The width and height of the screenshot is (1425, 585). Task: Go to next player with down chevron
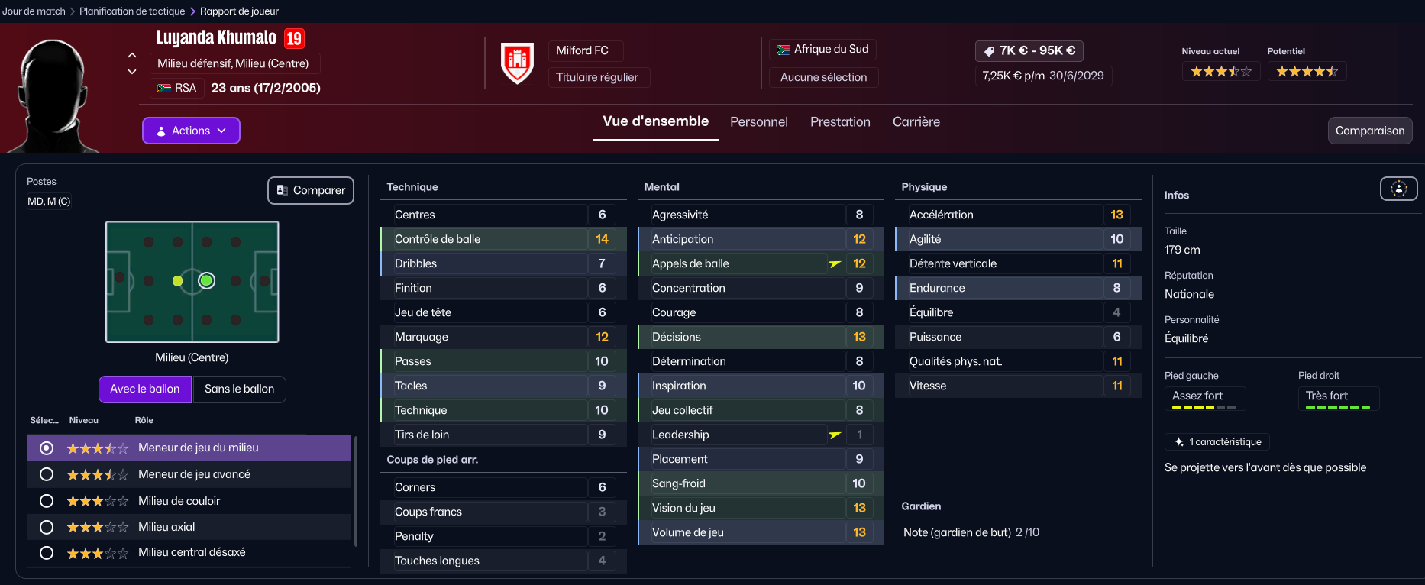point(132,72)
